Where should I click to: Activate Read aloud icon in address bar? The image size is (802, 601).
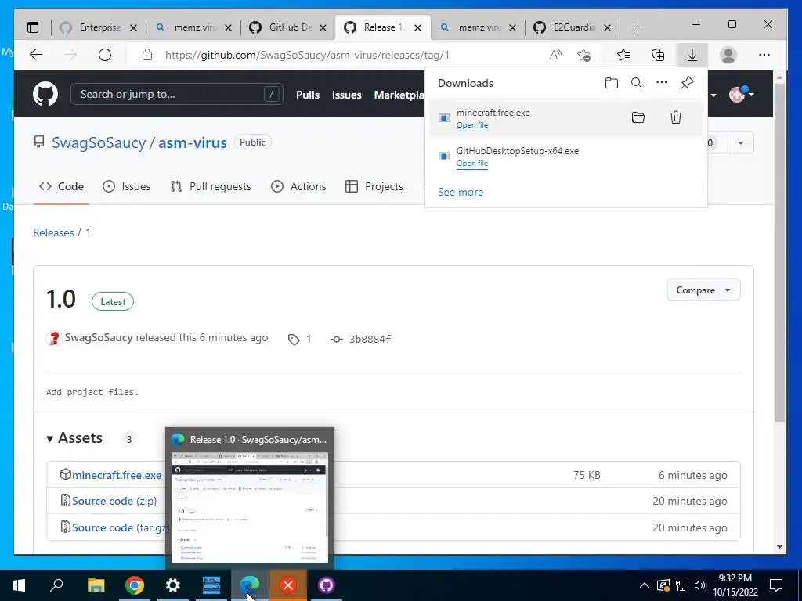tap(555, 55)
